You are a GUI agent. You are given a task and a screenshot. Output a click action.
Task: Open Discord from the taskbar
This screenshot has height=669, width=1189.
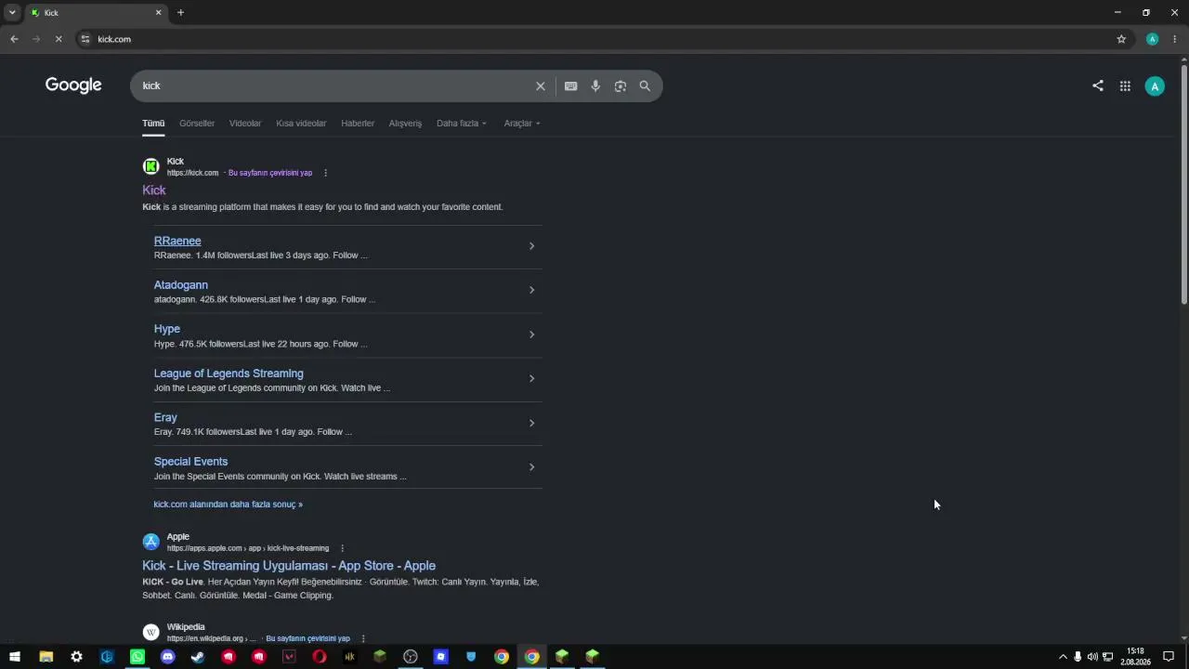pyautogui.click(x=168, y=657)
